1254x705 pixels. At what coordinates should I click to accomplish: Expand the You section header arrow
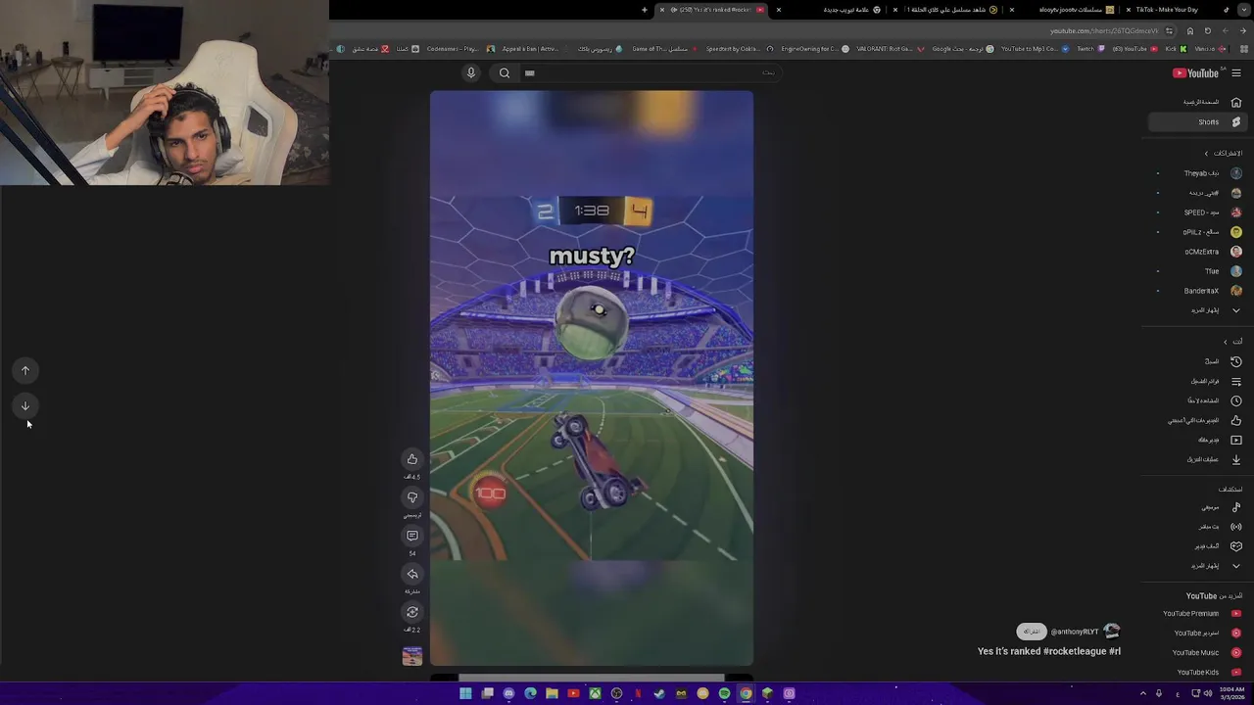pos(1225,342)
